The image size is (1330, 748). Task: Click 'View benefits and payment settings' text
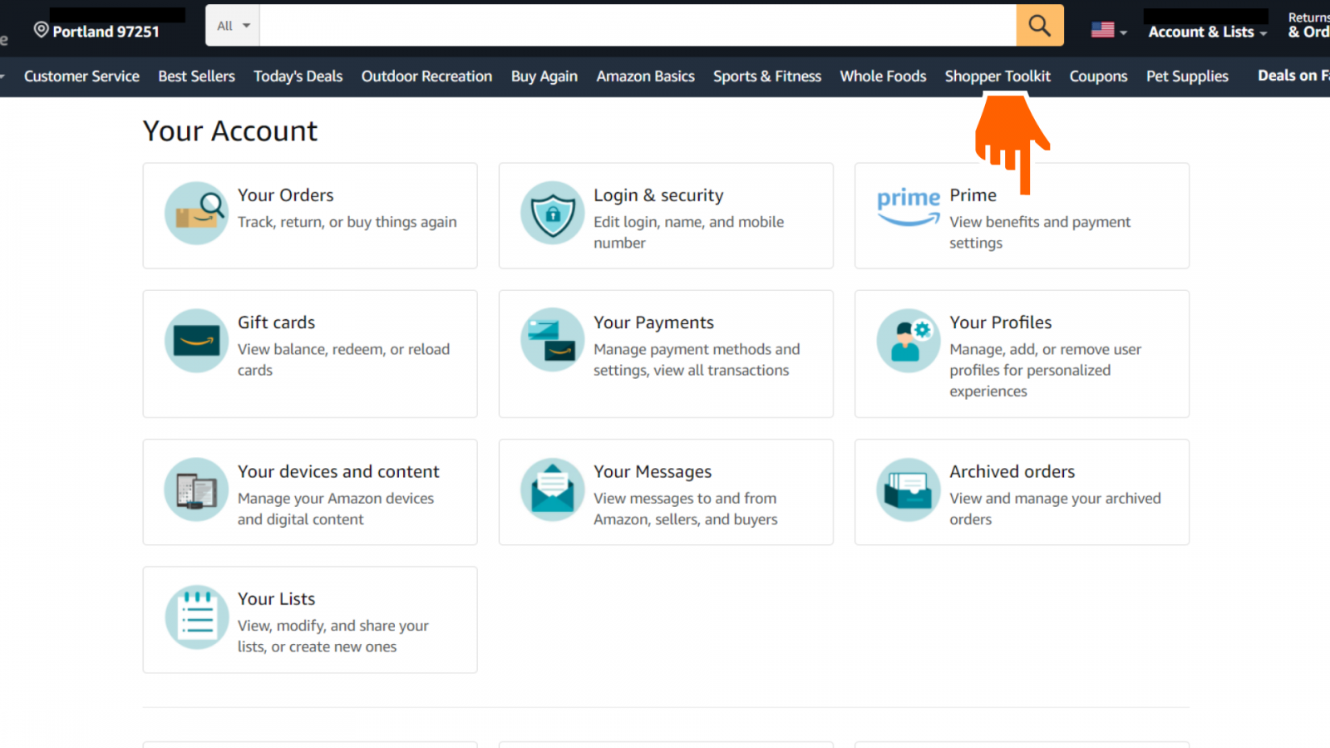tap(1040, 232)
